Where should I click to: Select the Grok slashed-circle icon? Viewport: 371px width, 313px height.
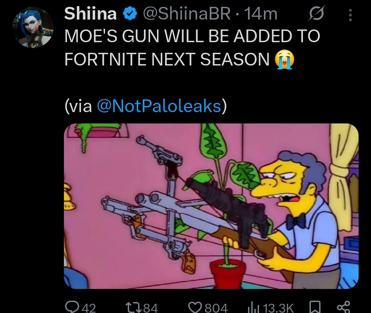point(317,14)
